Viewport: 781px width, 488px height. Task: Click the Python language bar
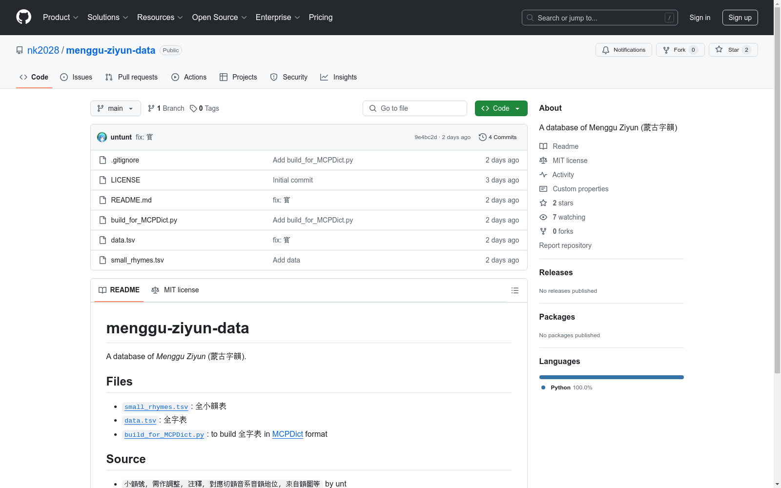612,377
